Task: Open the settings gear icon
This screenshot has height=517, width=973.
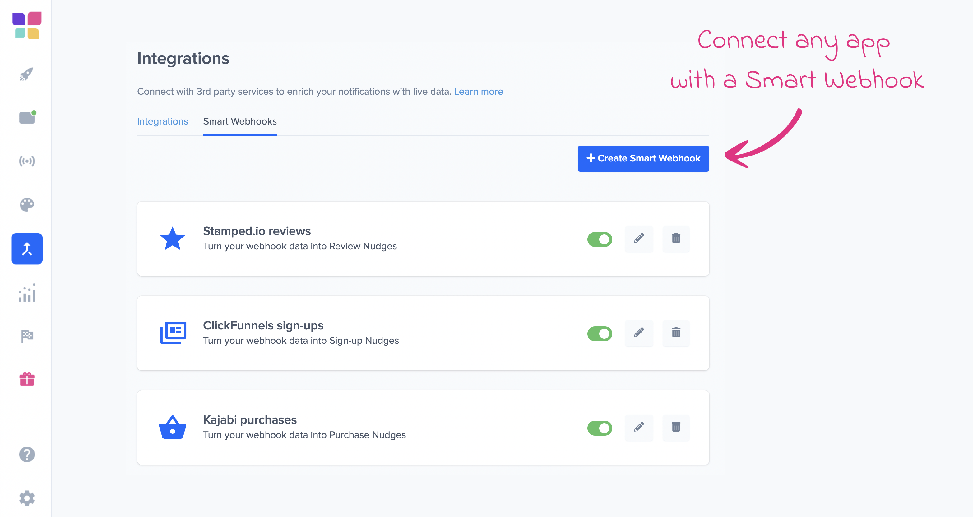Action: 27,498
